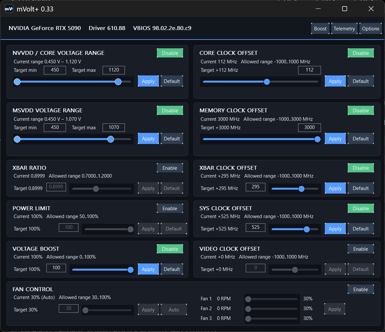Disable SYS Clock Offset control
Viewport: 385px width, 332px height.
(361, 208)
